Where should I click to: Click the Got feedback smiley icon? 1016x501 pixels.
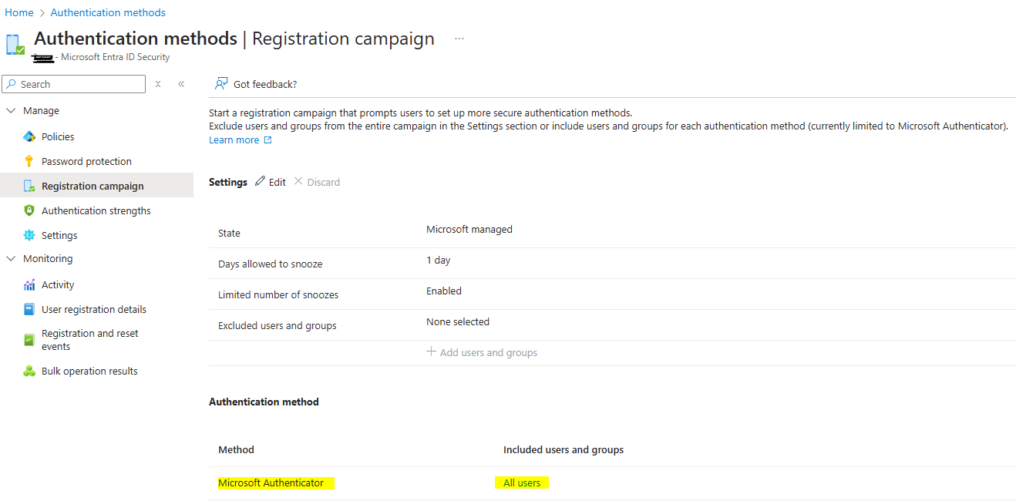click(x=222, y=83)
